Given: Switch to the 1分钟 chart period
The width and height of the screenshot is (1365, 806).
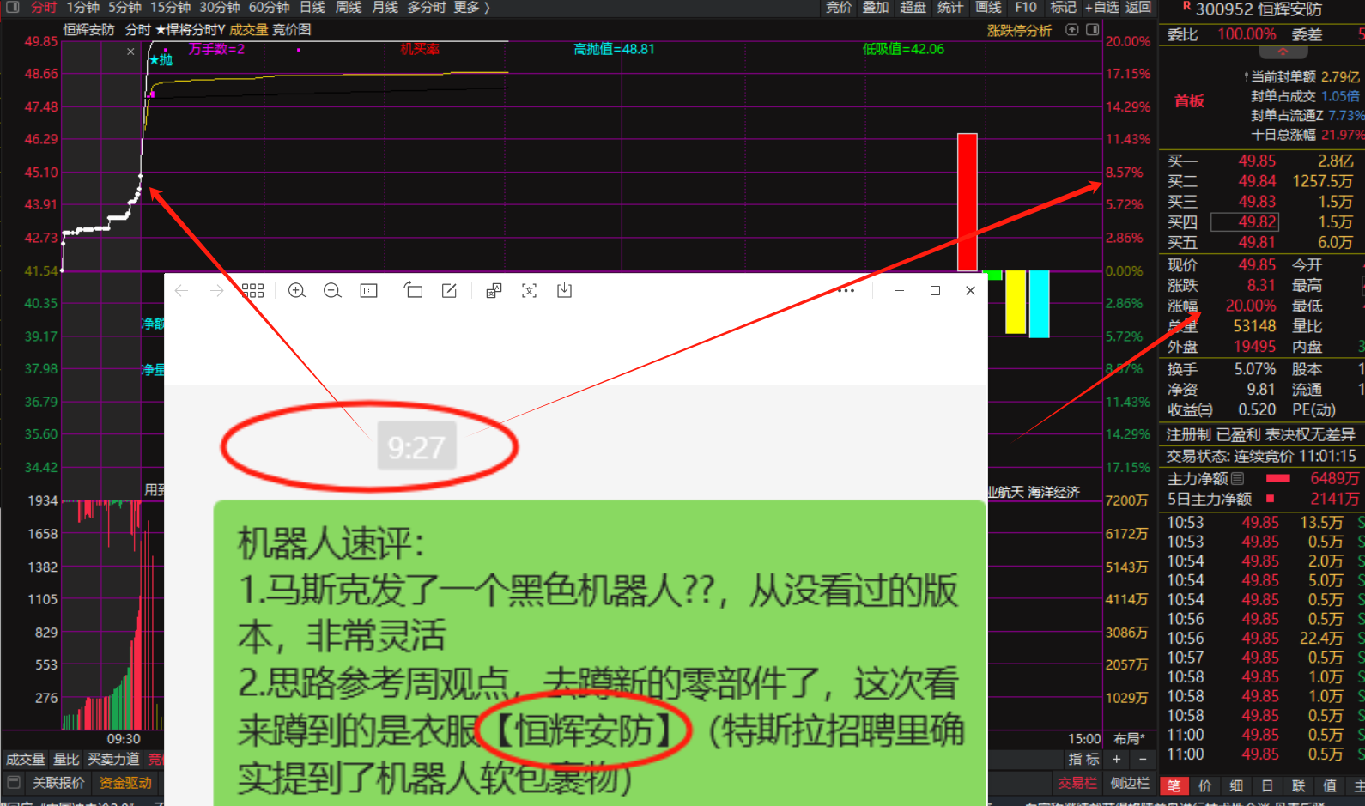Looking at the screenshot, I should point(82,7).
